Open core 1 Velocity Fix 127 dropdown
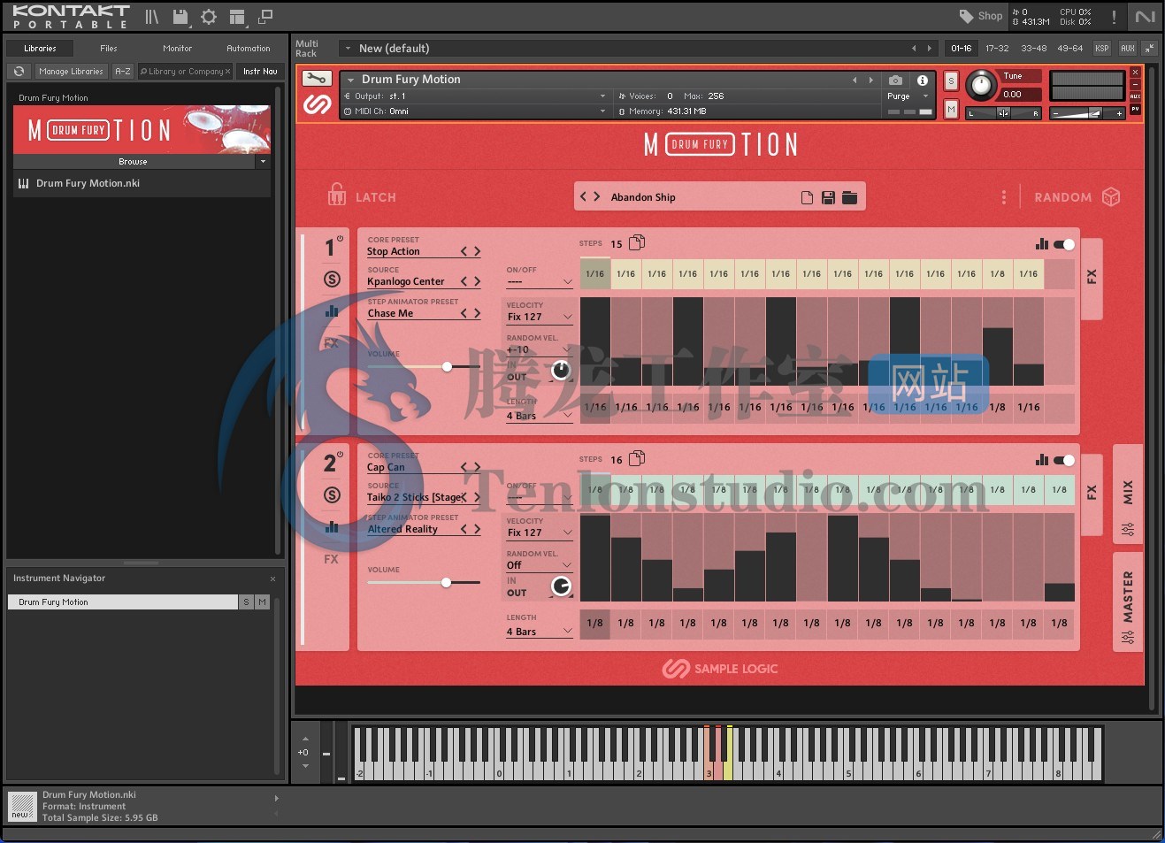This screenshot has width=1165, height=843. (x=539, y=317)
